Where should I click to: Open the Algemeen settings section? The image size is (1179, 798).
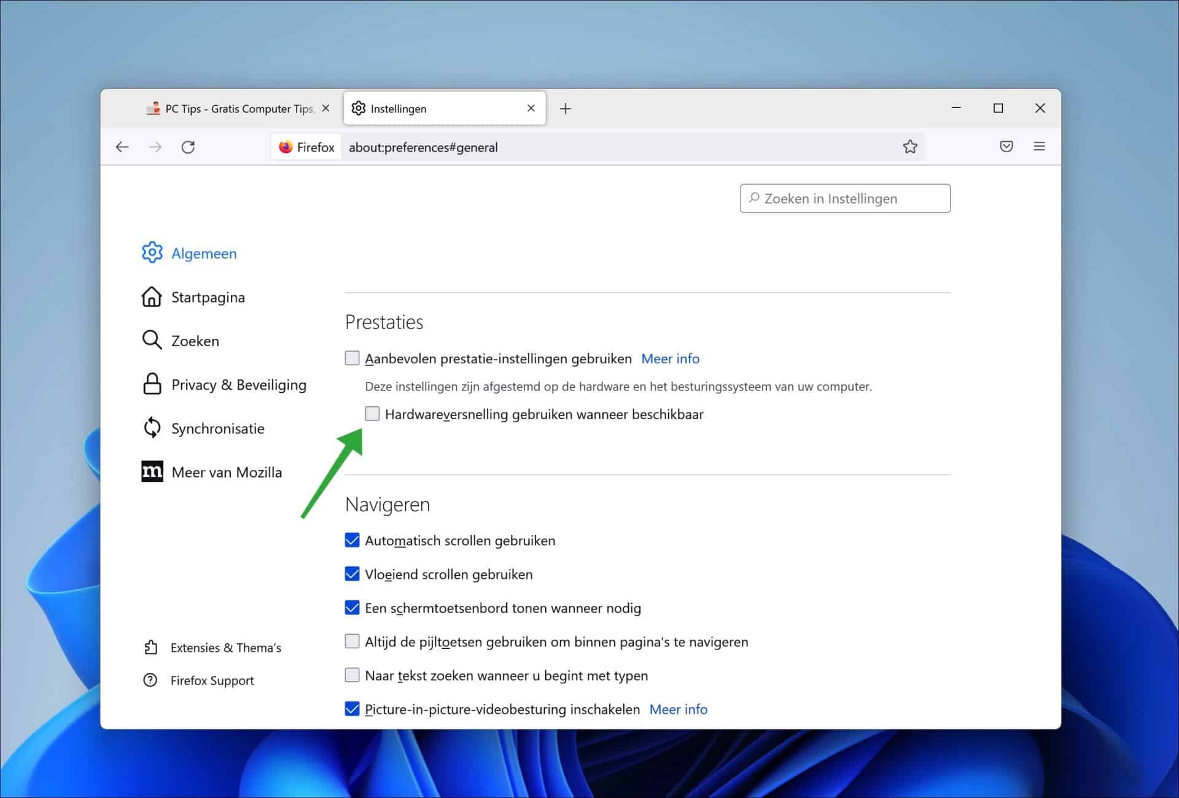tap(204, 253)
